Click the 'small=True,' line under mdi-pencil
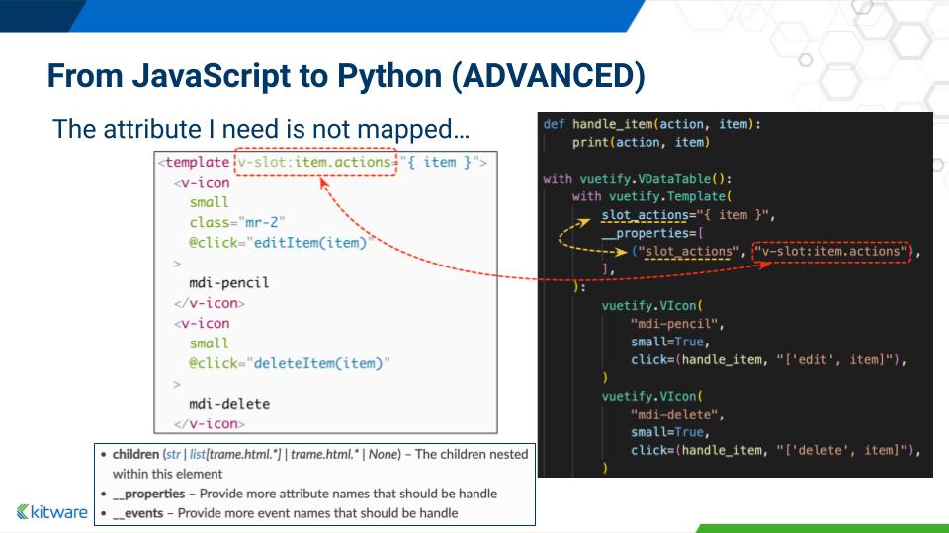 tap(670, 342)
